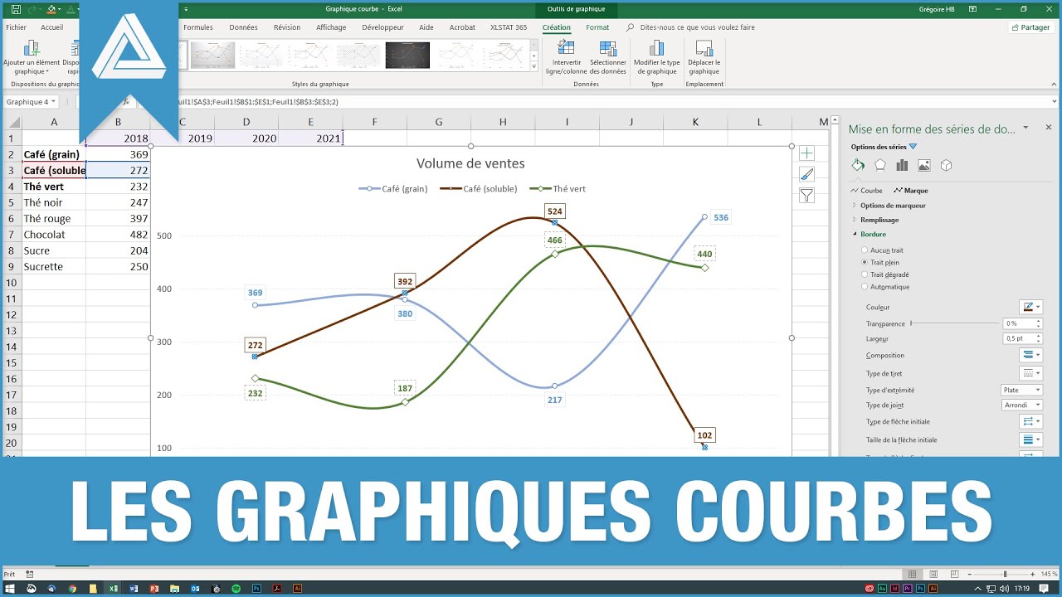This screenshot has height=597, width=1062.
Task: Select the Trait plein radio button
Action: pos(865,262)
